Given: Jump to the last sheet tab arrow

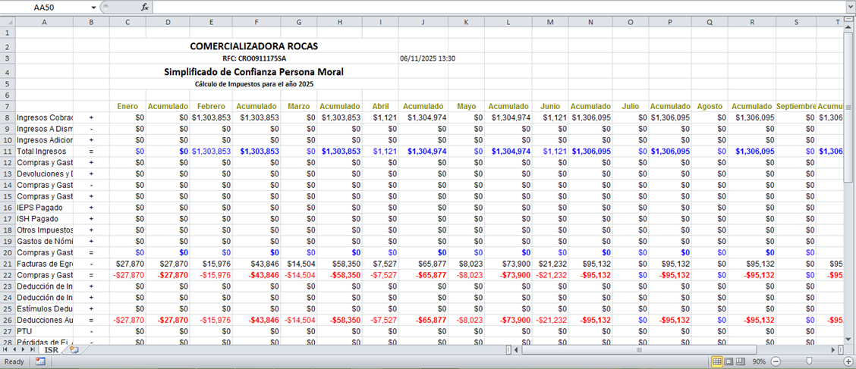Looking at the screenshot, I should (33, 350).
